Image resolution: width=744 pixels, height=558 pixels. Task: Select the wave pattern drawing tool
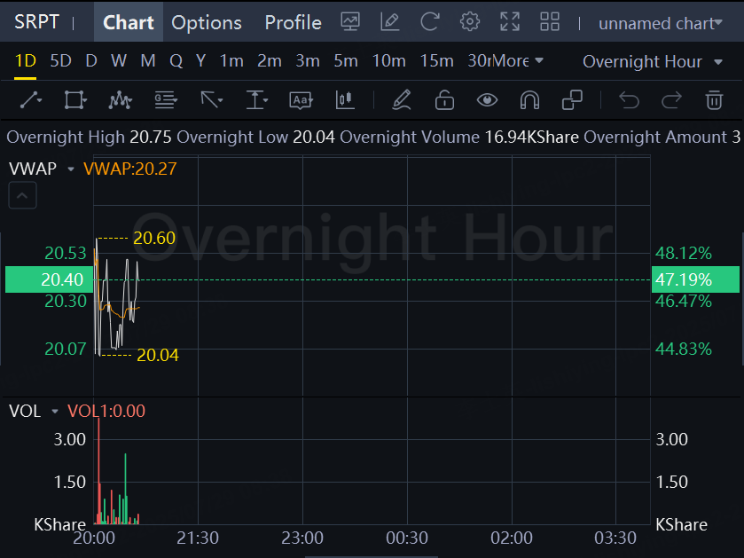click(x=120, y=100)
